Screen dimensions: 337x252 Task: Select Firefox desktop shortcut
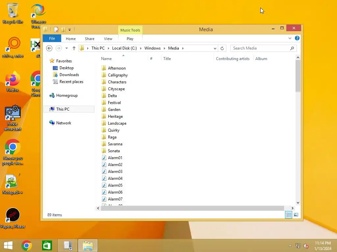pyautogui.click(x=13, y=81)
